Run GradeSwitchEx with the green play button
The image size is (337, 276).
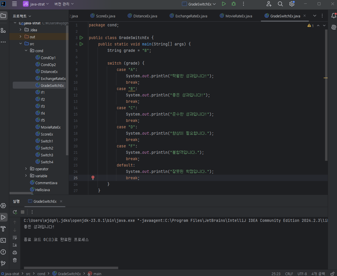point(224,4)
